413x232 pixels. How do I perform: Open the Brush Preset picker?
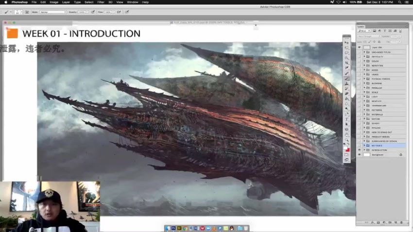pyautogui.click(x=18, y=12)
